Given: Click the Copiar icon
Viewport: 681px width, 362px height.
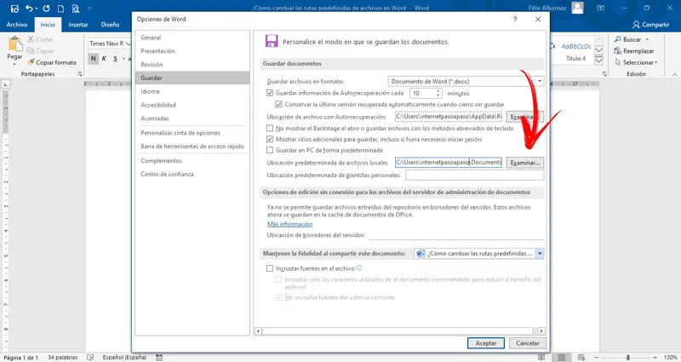Looking at the screenshot, I should (x=31, y=51).
